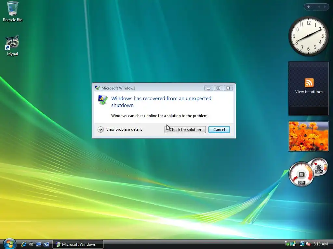The width and height of the screenshot is (333, 249).
Task: Click muted volume speaker tray icon
Action: click(x=308, y=244)
